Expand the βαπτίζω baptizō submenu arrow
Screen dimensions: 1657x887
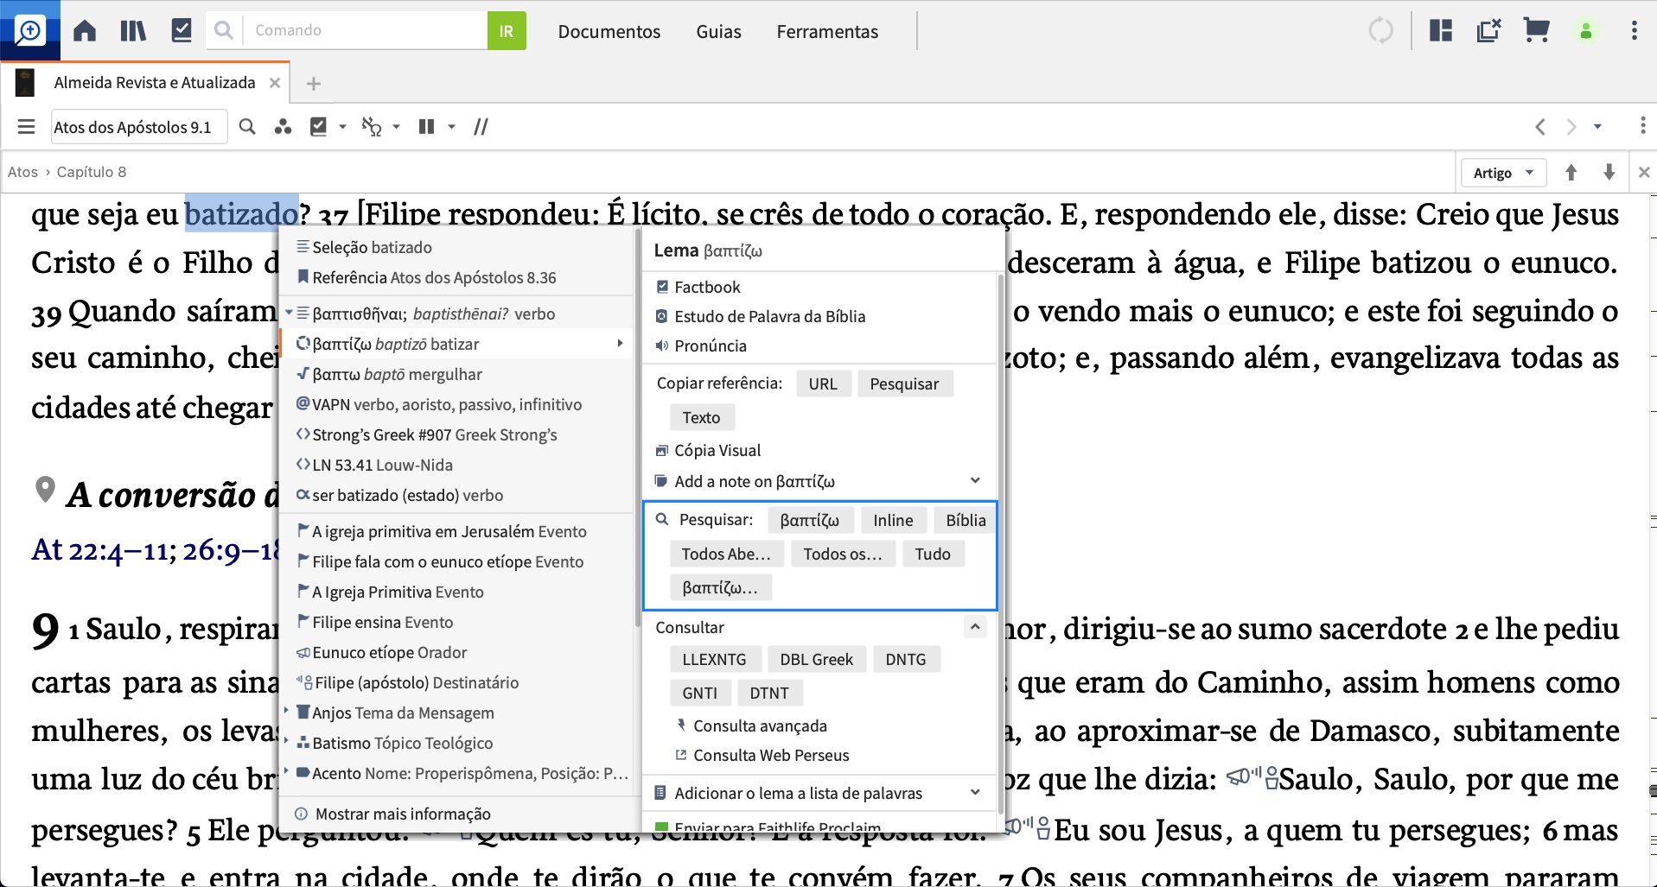[620, 344]
